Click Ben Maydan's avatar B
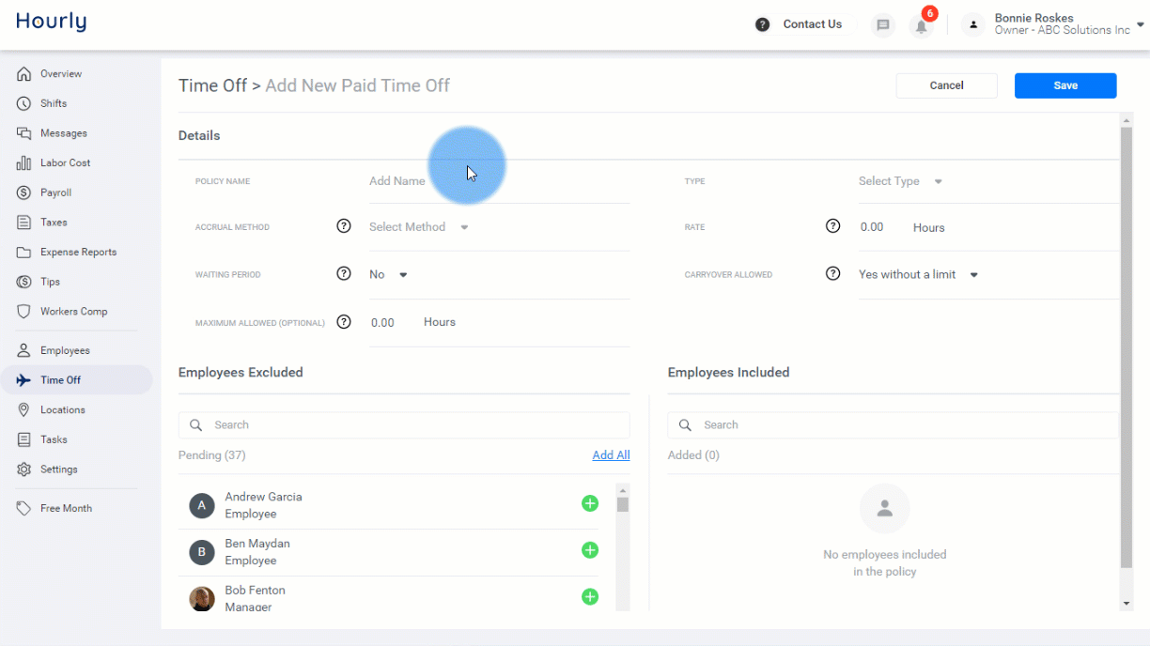Viewport: 1150px width, 646px height. click(x=202, y=552)
